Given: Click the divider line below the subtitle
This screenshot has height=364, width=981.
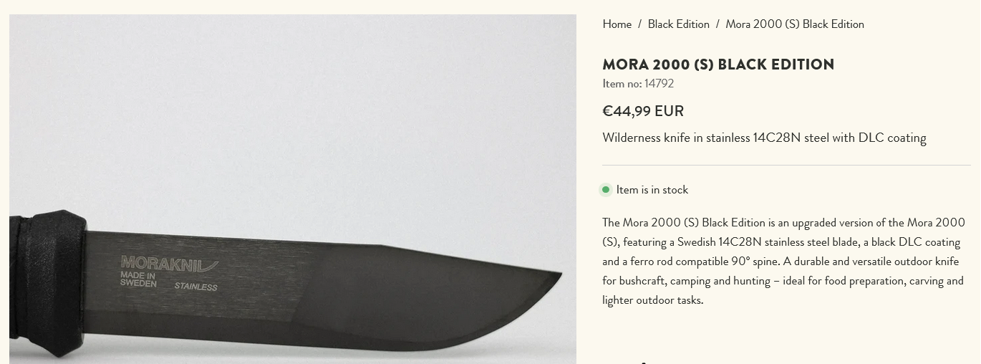Looking at the screenshot, I should 786,166.
